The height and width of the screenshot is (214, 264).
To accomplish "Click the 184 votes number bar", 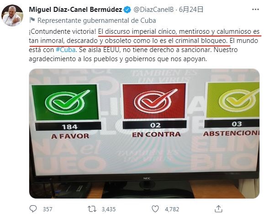I will point(68,126).
